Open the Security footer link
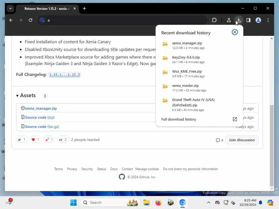 coord(87,169)
